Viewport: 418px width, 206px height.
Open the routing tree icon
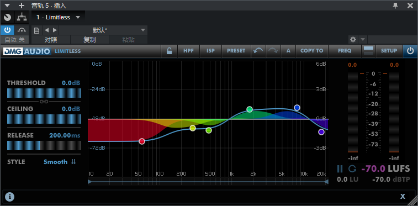[22, 18]
